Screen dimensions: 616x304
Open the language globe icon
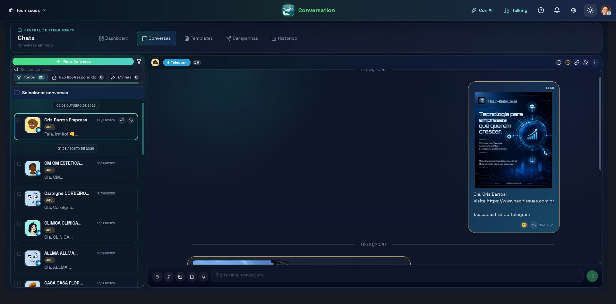click(x=574, y=10)
